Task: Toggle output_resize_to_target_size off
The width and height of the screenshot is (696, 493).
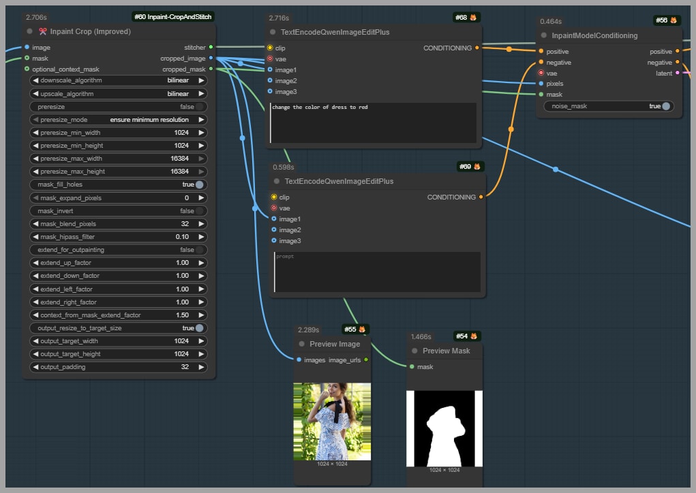Action: (x=199, y=328)
